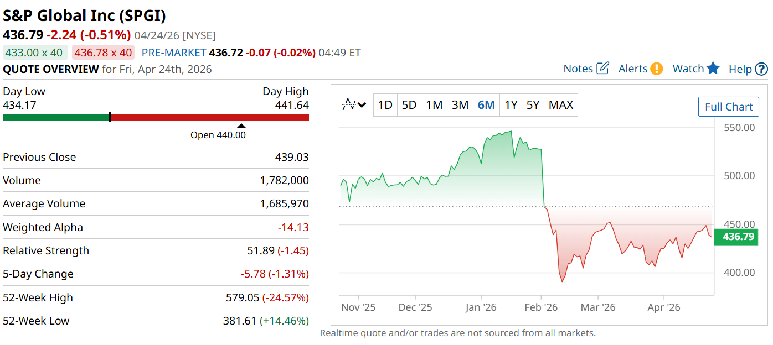Select the MAX chart range
The height and width of the screenshot is (345, 773).
click(x=561, y=105)
